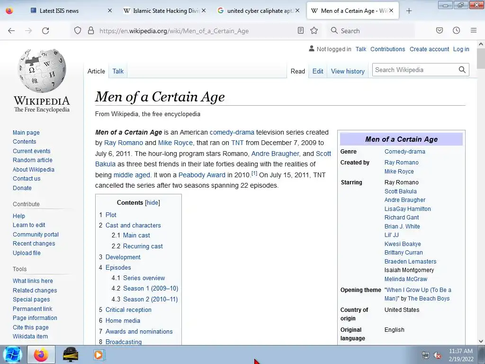Close the Islamic State Hacking Division tab
Image resolution: width=485 pixels, height=364 pixels.
click(x=204, y=10)
